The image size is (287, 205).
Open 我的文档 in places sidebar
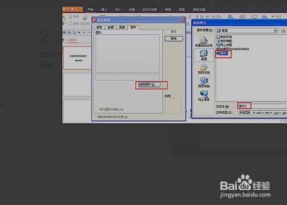[204, 69]
